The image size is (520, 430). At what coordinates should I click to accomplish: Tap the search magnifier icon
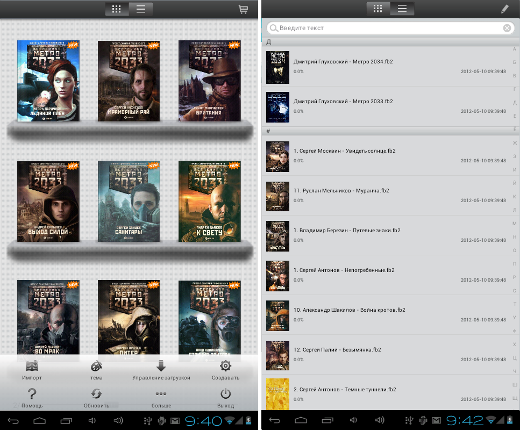point(273,28)
